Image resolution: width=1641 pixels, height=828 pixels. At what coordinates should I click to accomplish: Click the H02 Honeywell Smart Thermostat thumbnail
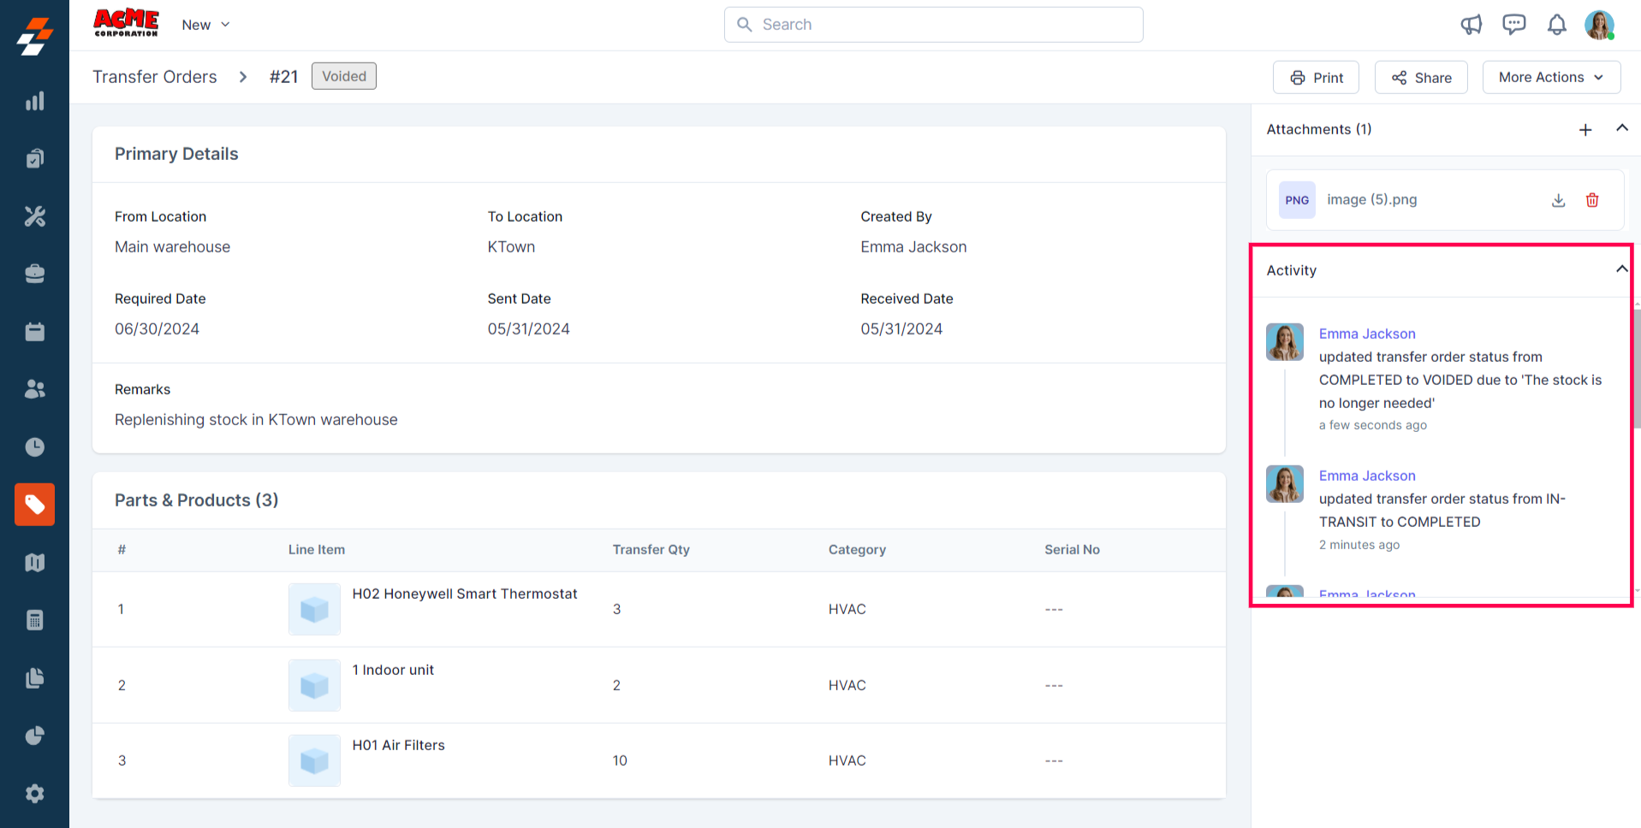314,609
